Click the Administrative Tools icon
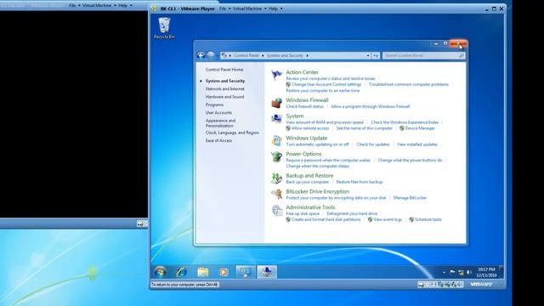544x306 pixels. coord(276,210)
